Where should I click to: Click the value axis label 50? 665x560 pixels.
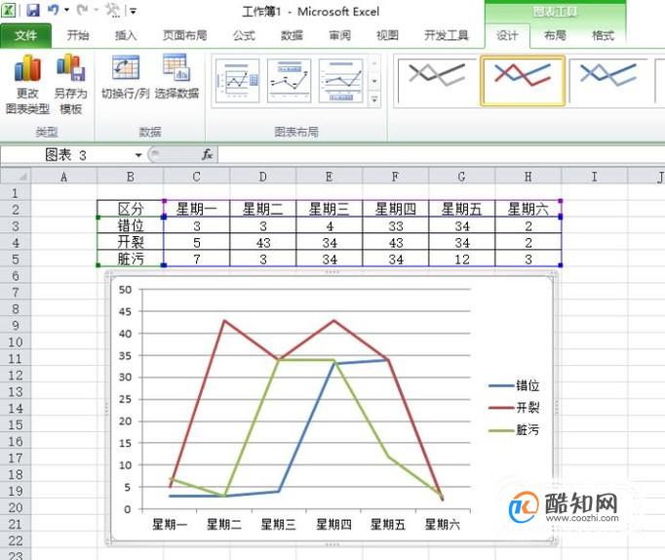tap(125, 290)
